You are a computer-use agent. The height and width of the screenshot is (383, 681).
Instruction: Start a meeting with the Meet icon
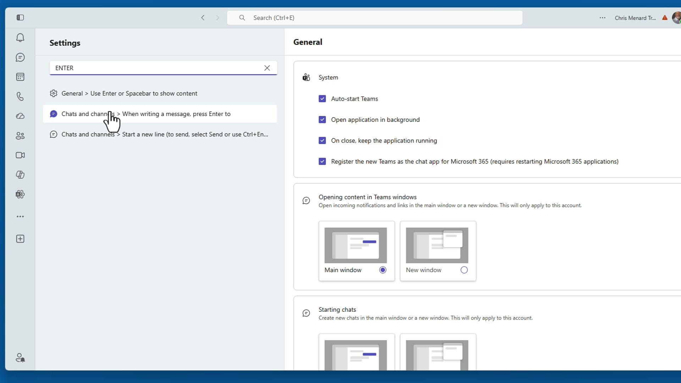[20, 155]
